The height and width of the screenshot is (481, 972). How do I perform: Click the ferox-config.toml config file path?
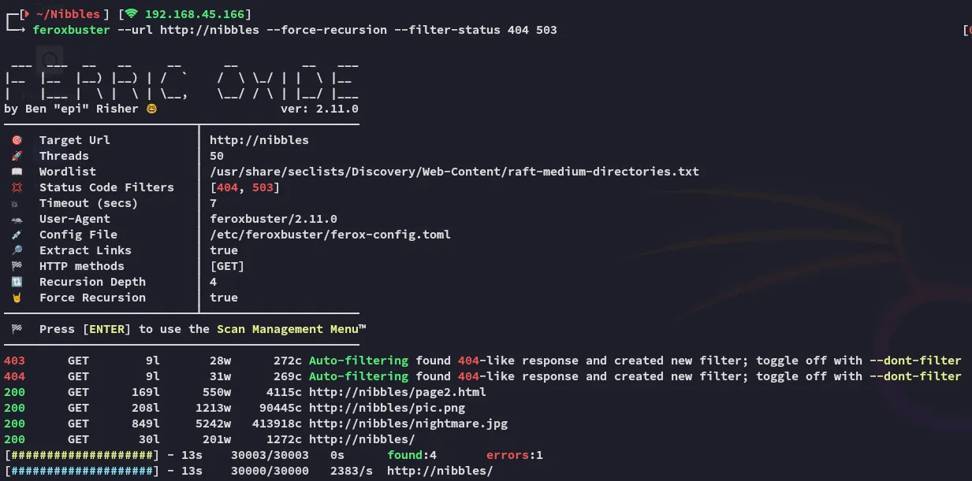click(x=330, y=235)
